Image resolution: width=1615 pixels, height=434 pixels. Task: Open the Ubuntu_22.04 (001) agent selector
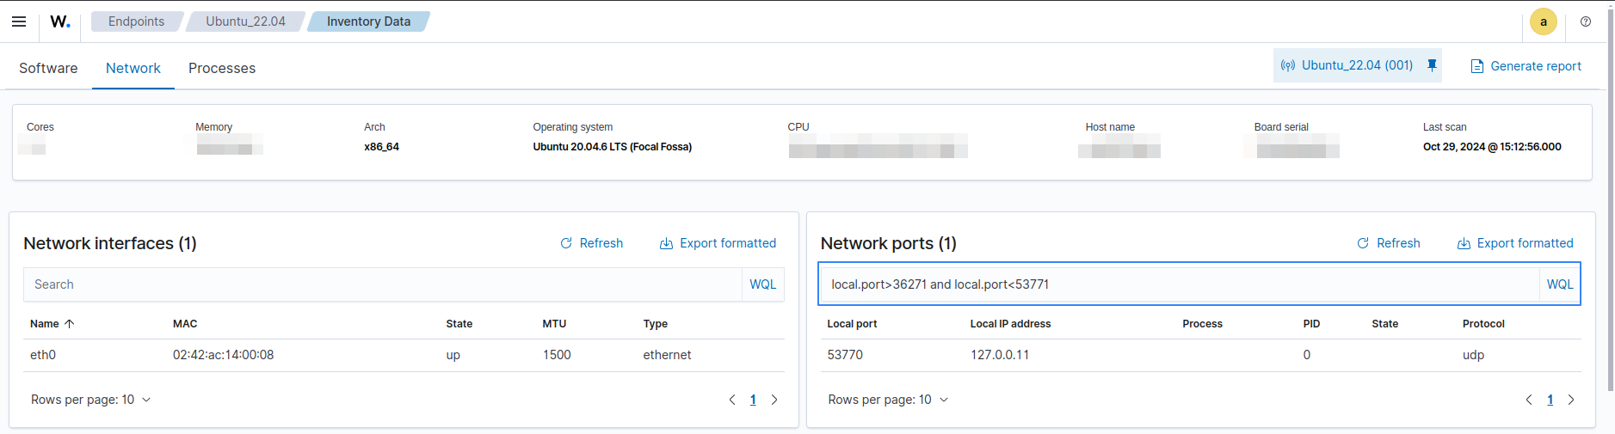1347,65
